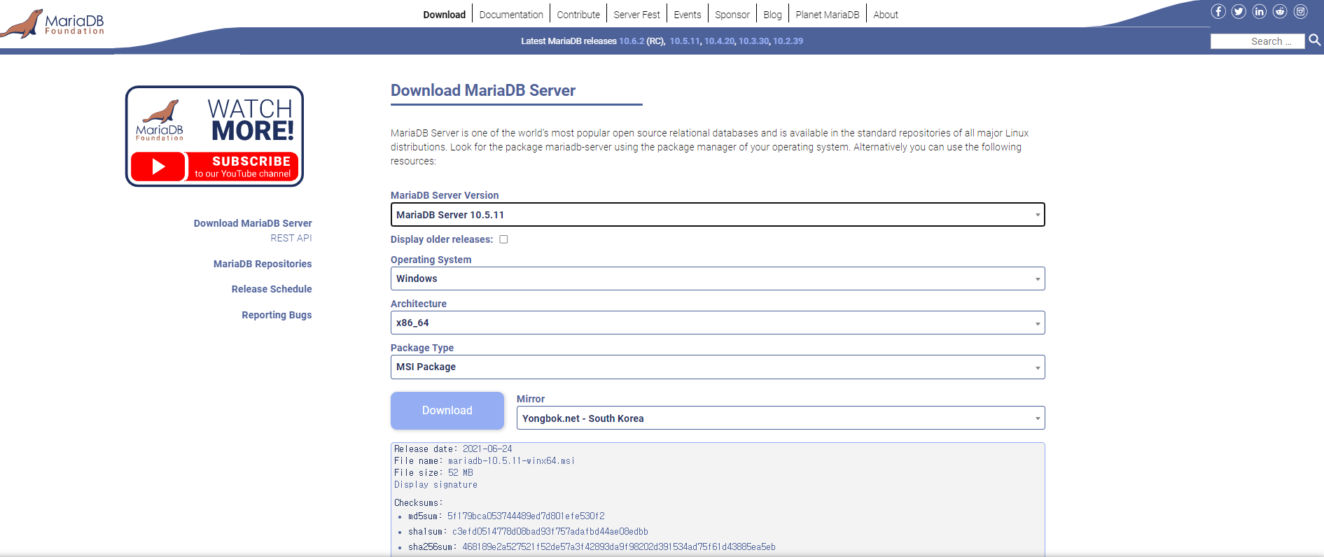Go to MariaDB Repositories sidebar link

coord(263,264)
